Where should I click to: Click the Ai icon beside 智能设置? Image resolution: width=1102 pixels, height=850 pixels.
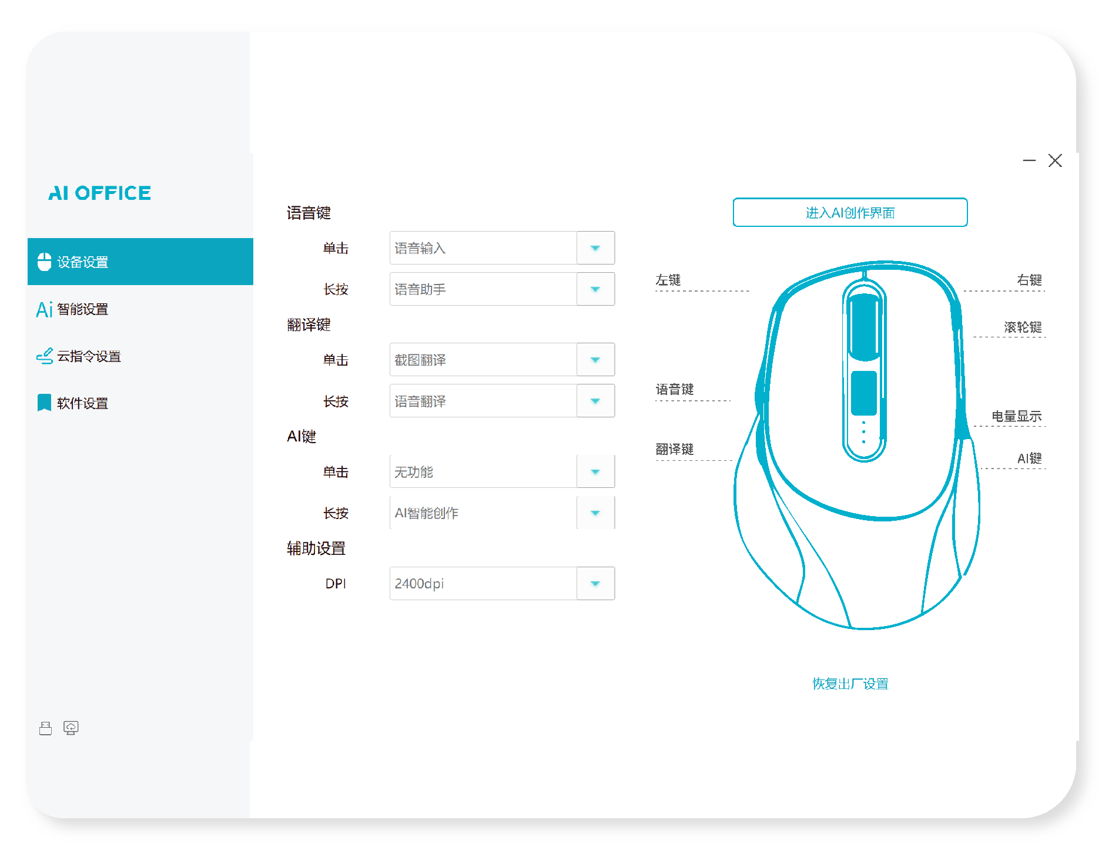pos(44,309)
